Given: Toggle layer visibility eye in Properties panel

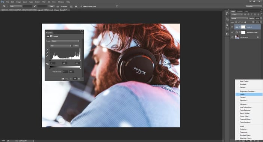Looking at the screenshot, I should (75, 79).
